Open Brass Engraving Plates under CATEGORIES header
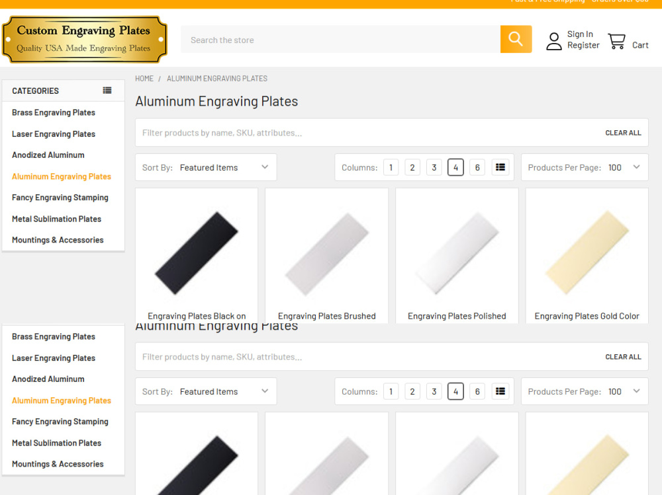Viewport: 662px width, 495px height. pos(54,112)
